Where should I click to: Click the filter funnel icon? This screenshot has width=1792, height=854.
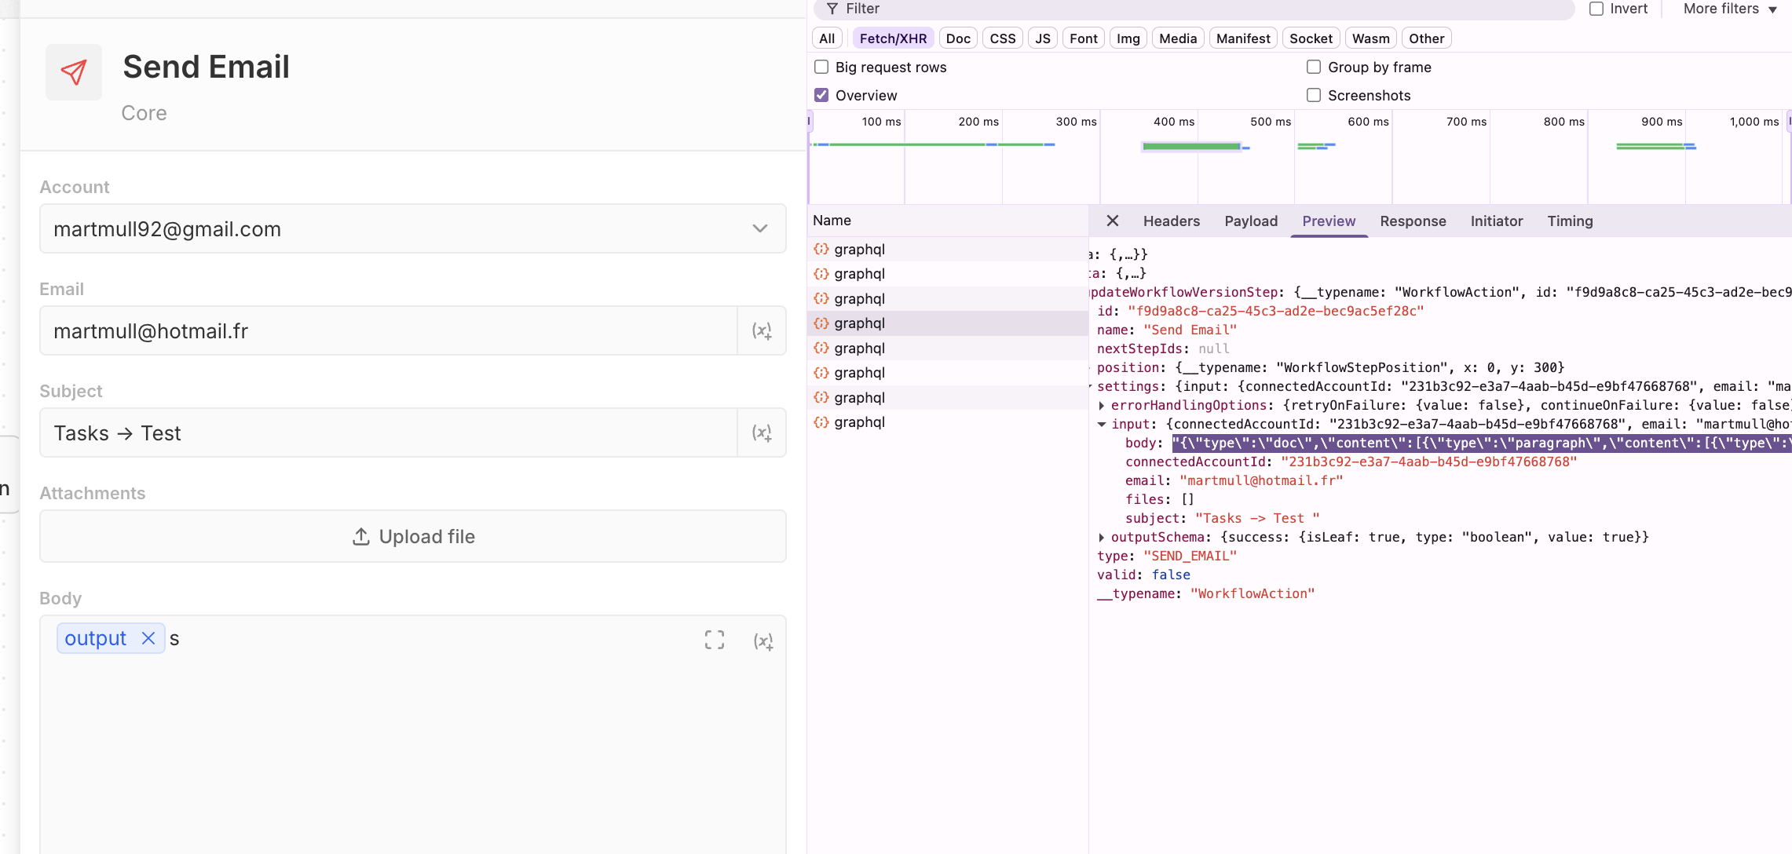coord(832,9)
